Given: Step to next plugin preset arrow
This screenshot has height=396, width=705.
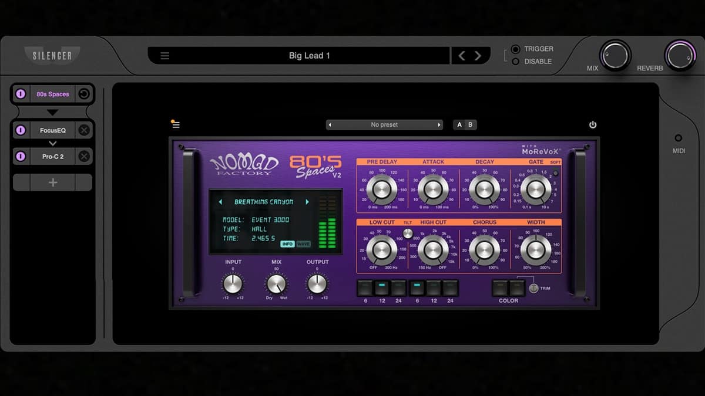Looking at the screenshot, I should 439,125.
